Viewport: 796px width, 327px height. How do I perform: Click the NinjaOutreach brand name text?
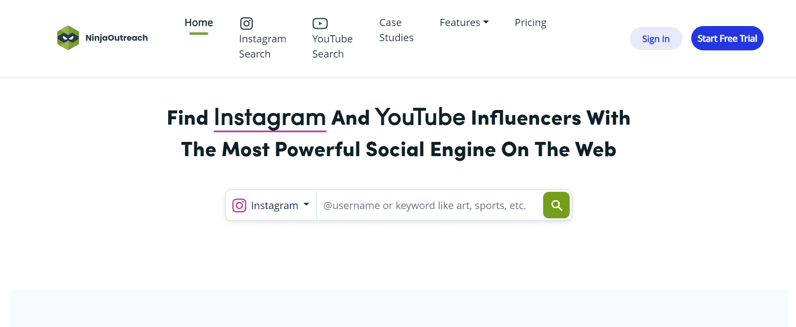tap(117, 38)
